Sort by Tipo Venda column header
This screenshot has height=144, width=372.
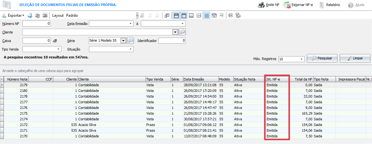(x=158, y=79)
